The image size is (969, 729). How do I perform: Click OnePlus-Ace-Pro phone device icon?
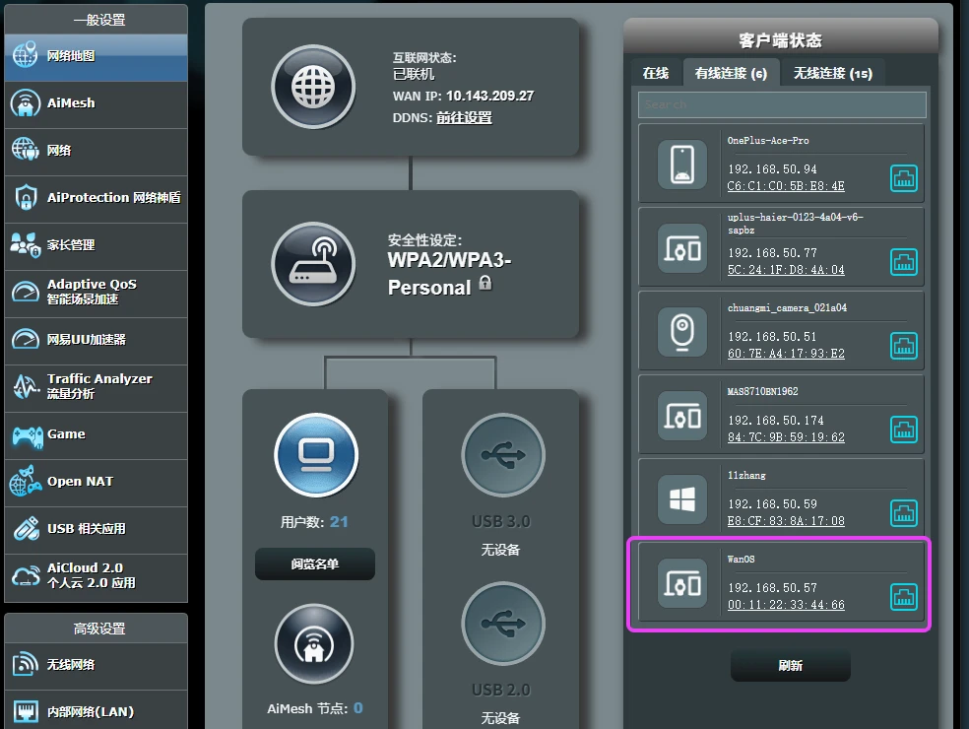(x=682, y=165)
